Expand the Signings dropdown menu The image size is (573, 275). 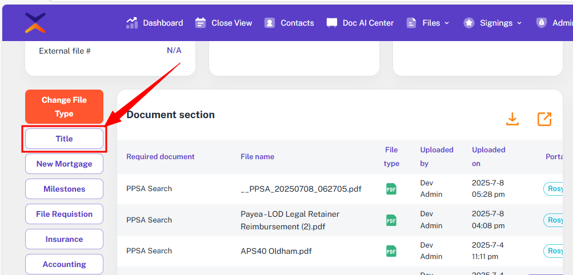point(493,23)
